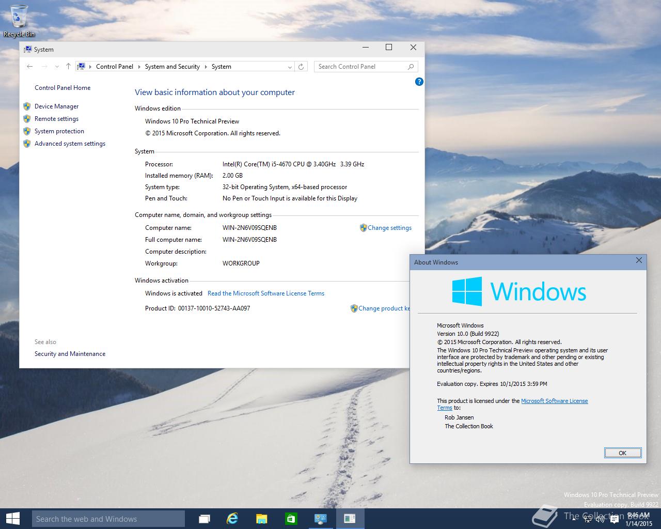The height and width of the screenshot is (529, 661).
Task: Minimize the System window
Action: tap(366, 48)
